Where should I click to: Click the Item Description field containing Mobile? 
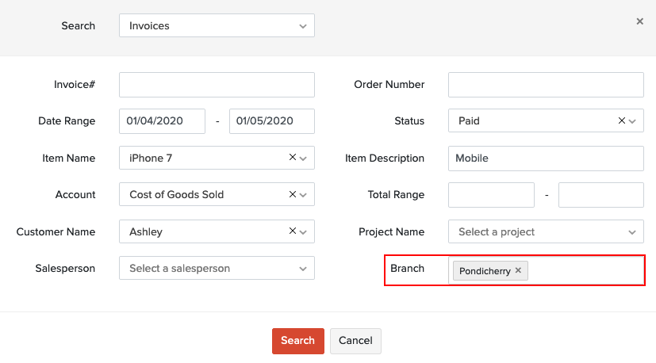[x=545, y=159]
